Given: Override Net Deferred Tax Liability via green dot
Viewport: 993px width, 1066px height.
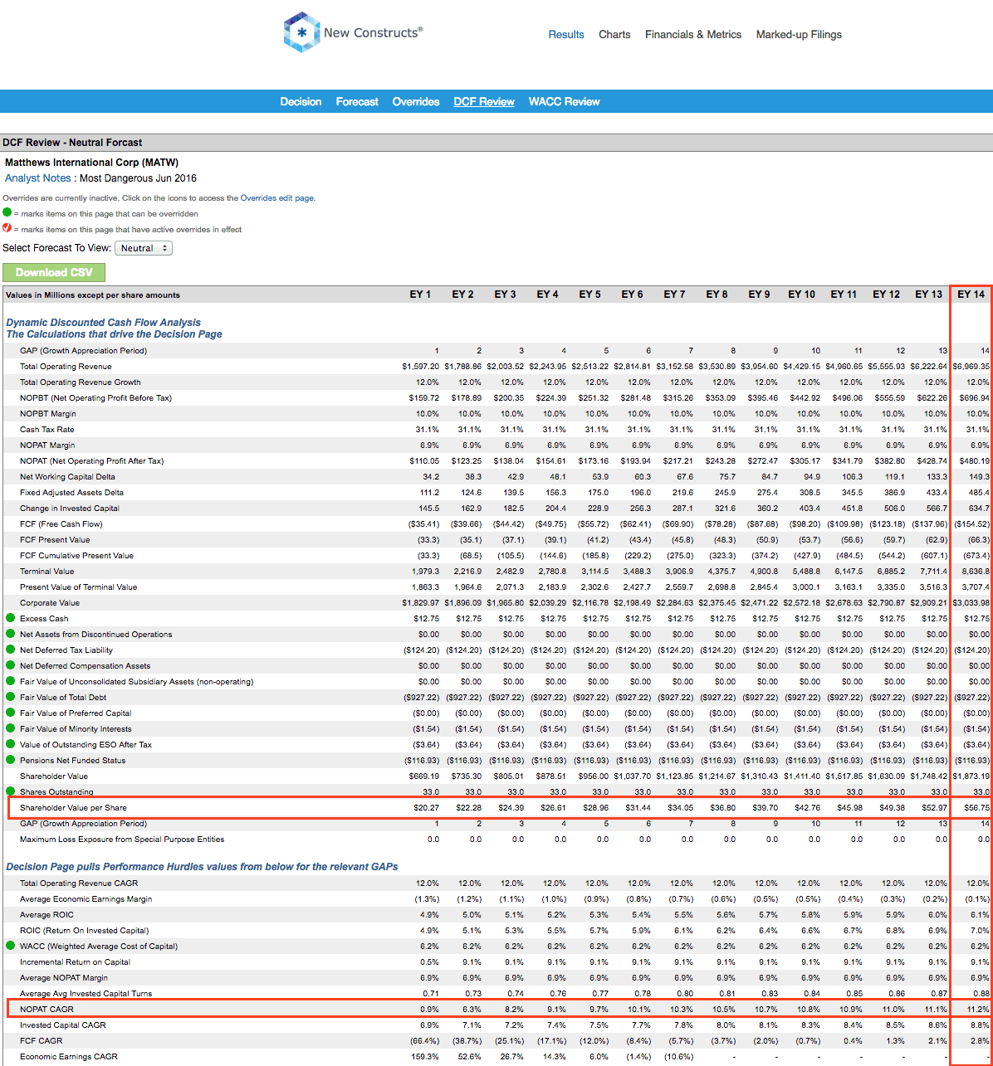Looking at the screenshot, I should coord(10,650).
